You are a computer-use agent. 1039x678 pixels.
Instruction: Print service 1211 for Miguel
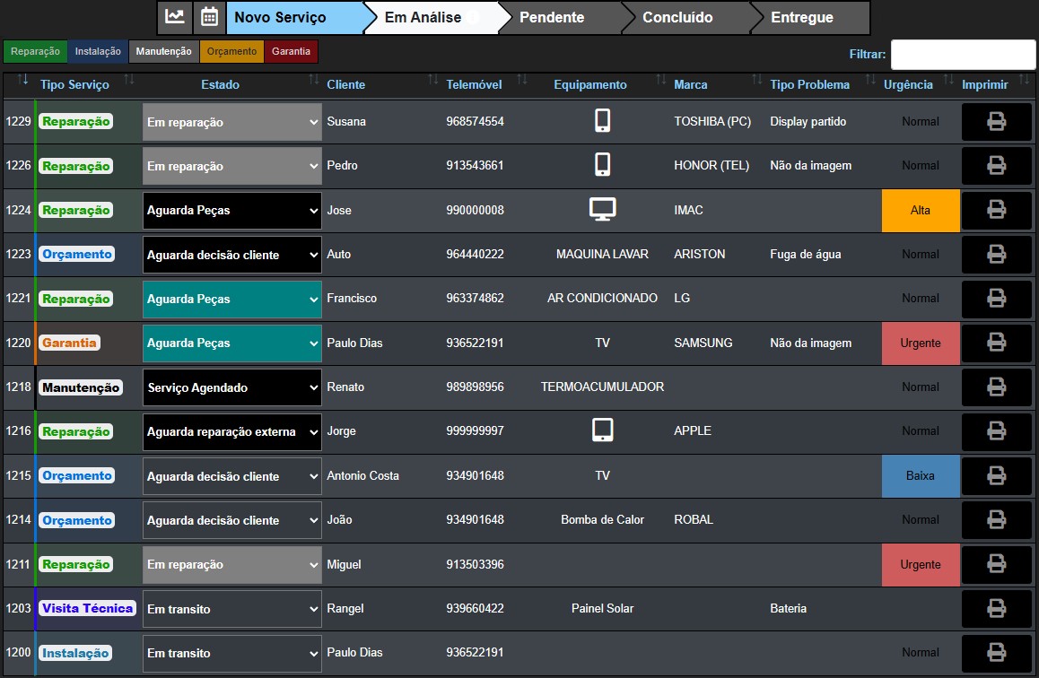(996, 564)
